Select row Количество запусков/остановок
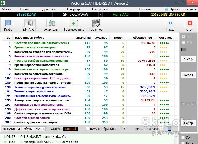This screenshot has height=144, width=198. click(89, 74)
